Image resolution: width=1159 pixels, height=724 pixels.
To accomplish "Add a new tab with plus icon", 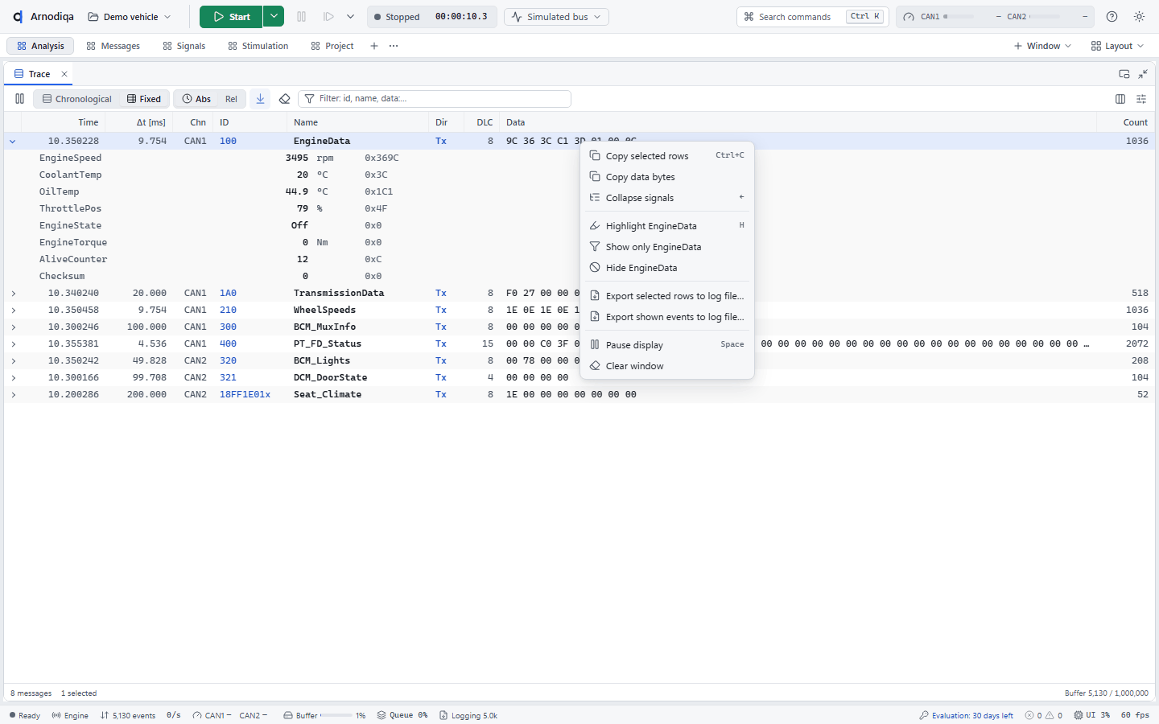I will (374, 46).
